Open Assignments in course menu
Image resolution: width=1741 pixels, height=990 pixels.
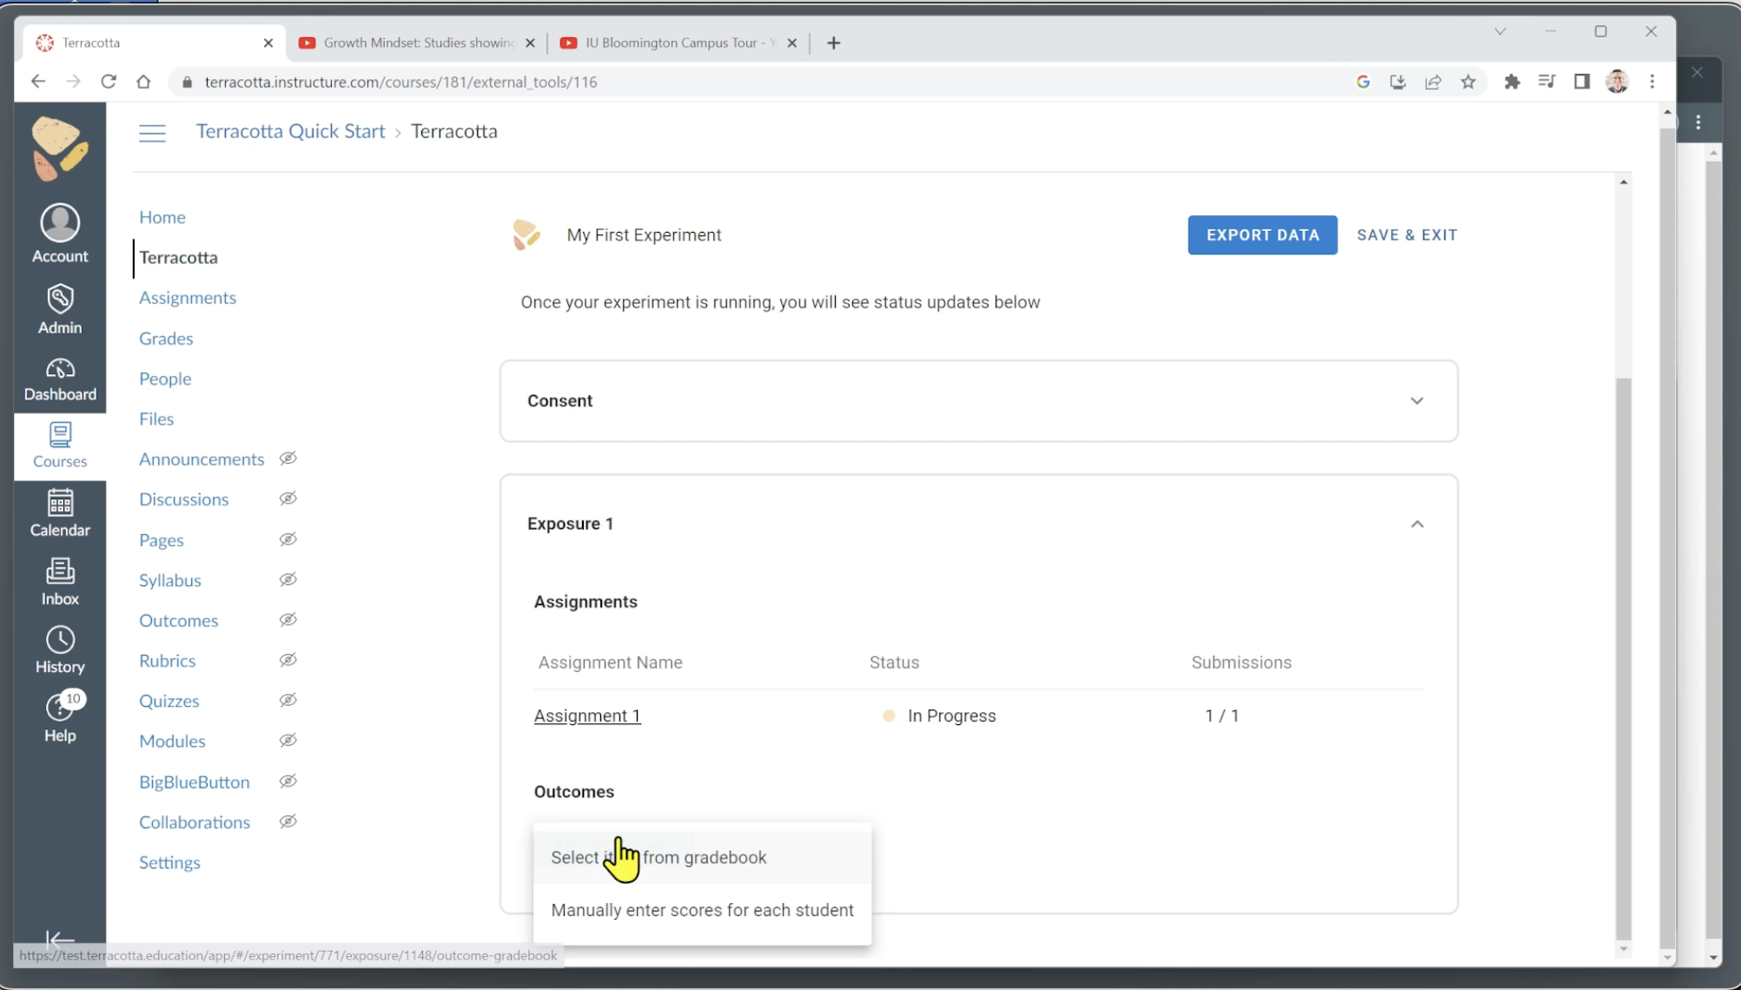tap(188, 298)
